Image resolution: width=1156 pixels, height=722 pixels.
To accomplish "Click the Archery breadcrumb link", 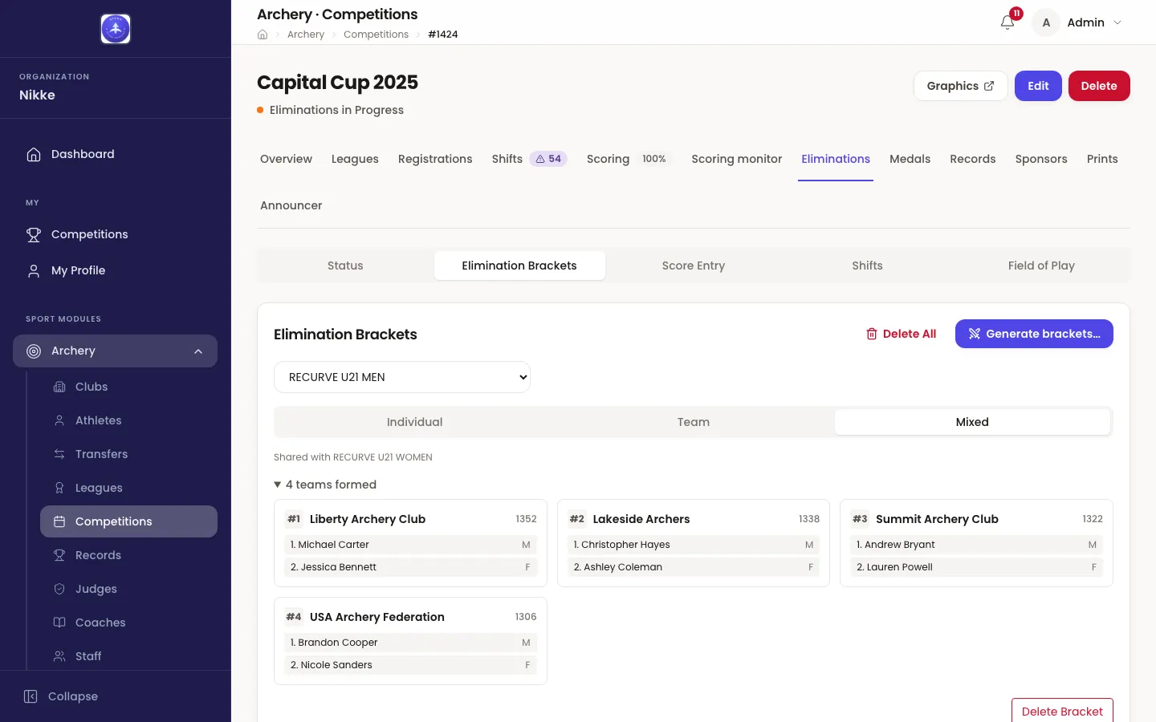I will coord(306,34).
